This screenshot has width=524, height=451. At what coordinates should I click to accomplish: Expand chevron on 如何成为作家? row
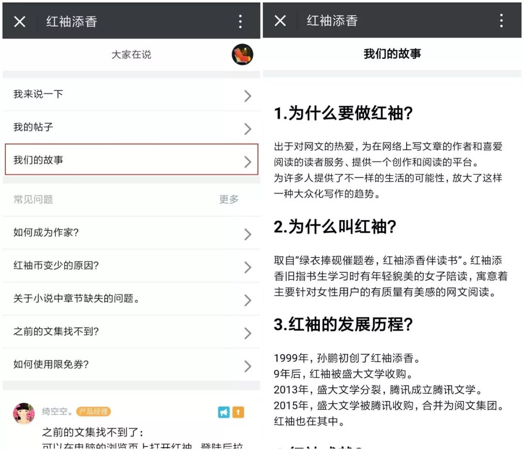pyautogui.click(x=247, y=235)
